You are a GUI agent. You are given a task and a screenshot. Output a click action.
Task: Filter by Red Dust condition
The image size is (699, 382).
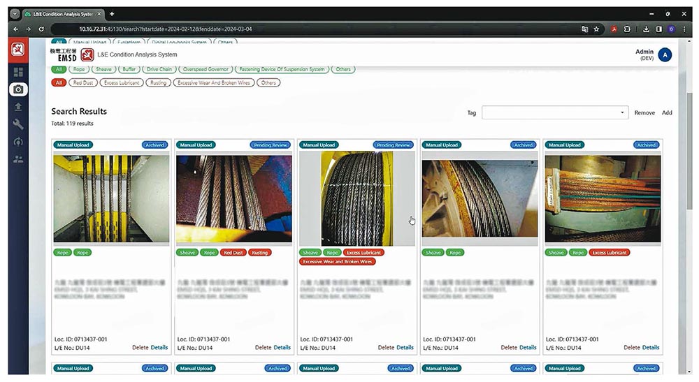pyautogui.click(x=83, y=83)
